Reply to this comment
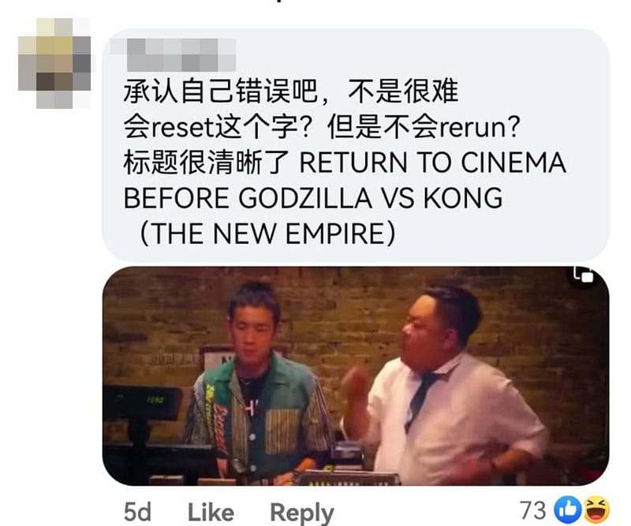 302,513
